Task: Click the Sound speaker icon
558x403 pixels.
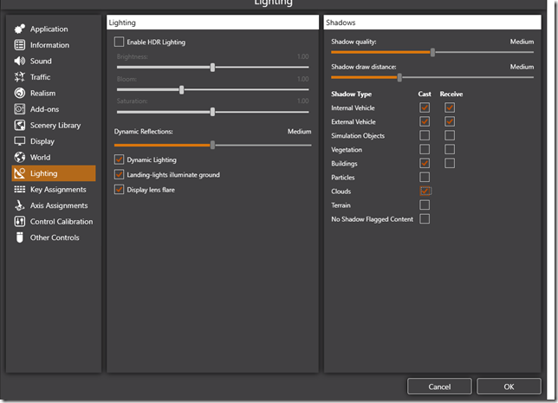Action: (x=20, y=61)
